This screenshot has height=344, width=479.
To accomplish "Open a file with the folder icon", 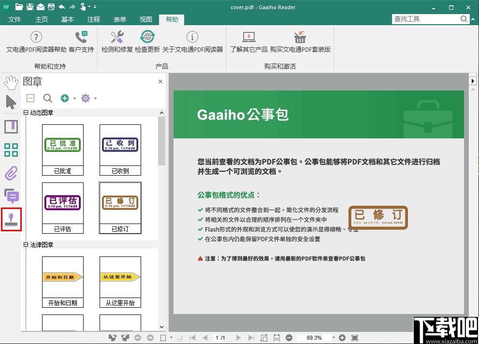I will (x=19, y=7).
